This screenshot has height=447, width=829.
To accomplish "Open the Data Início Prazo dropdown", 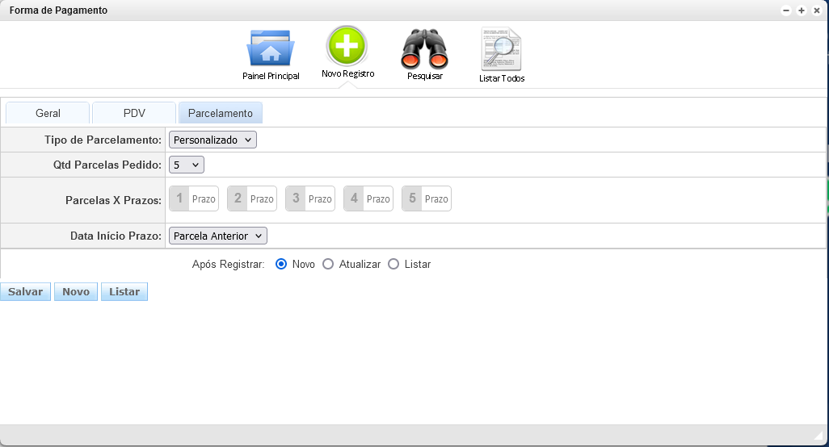I will (217, 236).
